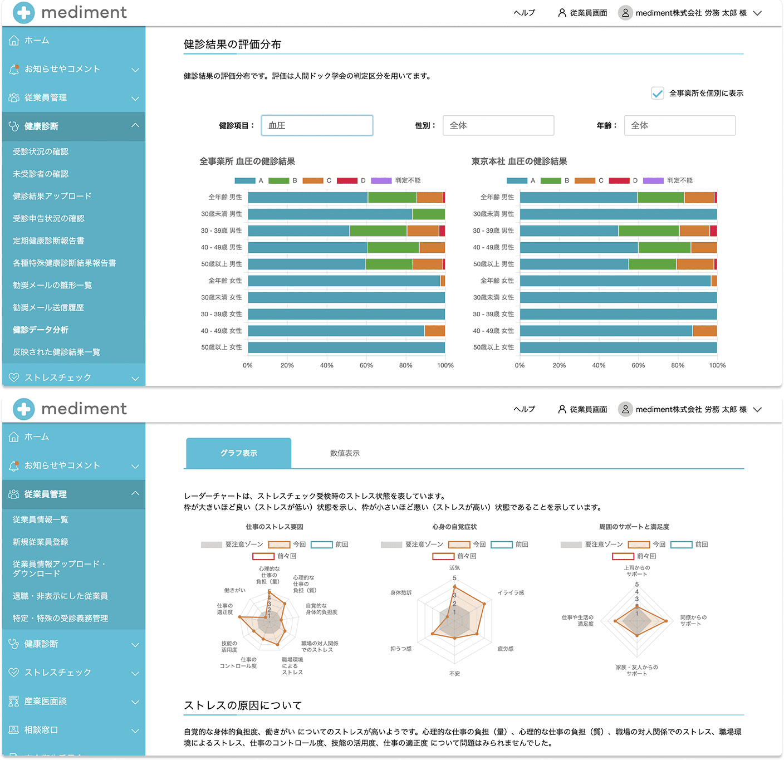Open the ヘルプ link in the top header

click(524, 13)
